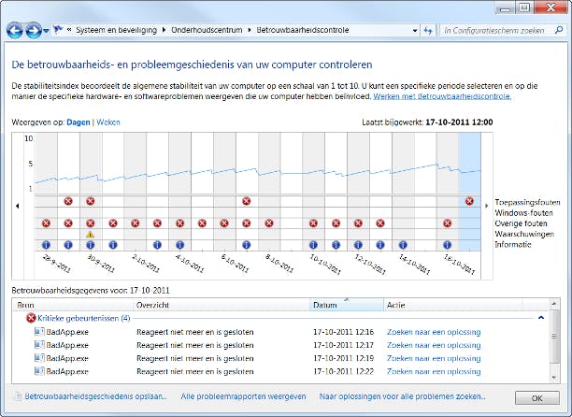Screen dimensions: 572x417
Task: Click Zoeken naar een oplossing for 12:16 event
Action: (434, 332)
